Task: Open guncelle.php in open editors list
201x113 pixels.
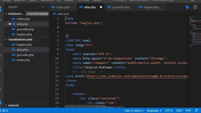Action: [26, 29]
